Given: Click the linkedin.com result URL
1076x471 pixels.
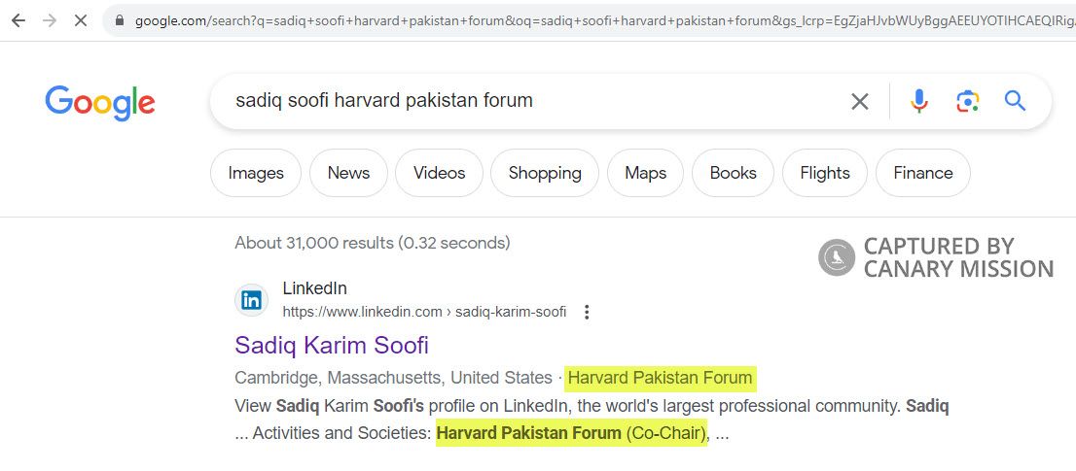Looking at the screenshot, I should tap(424, 312).
